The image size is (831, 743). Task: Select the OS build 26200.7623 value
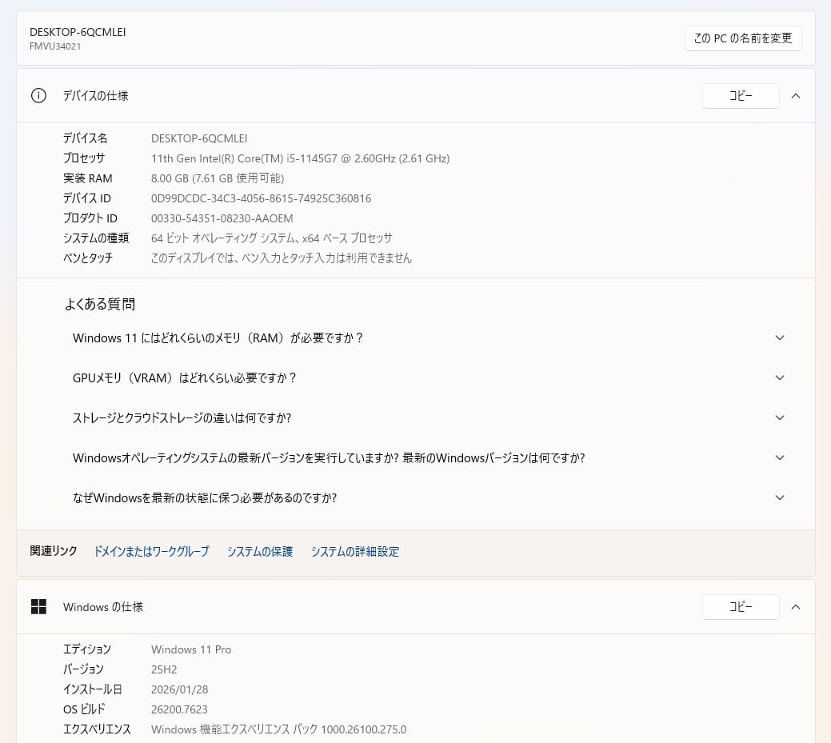[x=179, y=709]
